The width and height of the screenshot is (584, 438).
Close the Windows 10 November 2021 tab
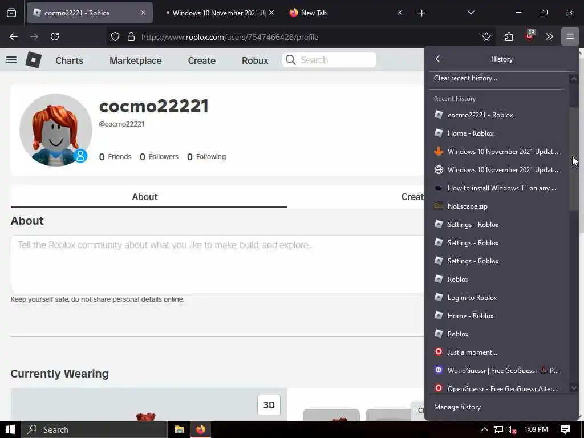click(271, 13)
